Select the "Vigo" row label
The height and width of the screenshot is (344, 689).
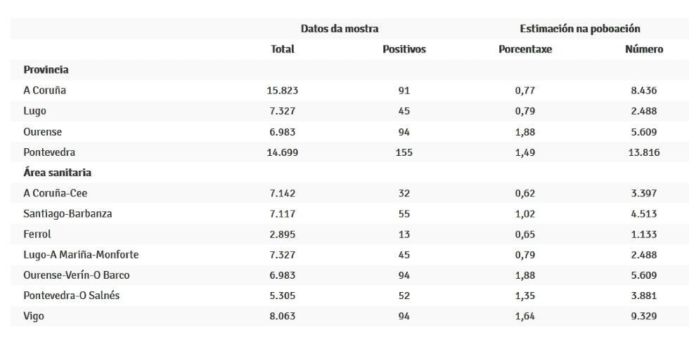pos(34,316)
